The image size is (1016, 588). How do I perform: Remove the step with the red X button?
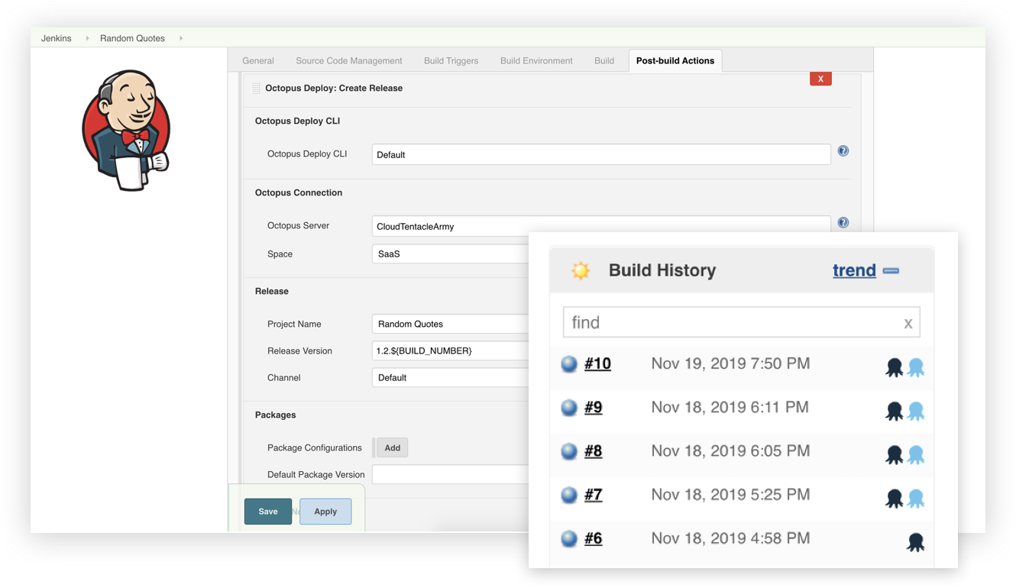pos(820,79)
